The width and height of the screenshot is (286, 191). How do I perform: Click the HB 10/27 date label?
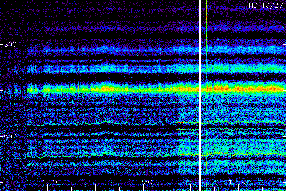[x=266, y=5]
